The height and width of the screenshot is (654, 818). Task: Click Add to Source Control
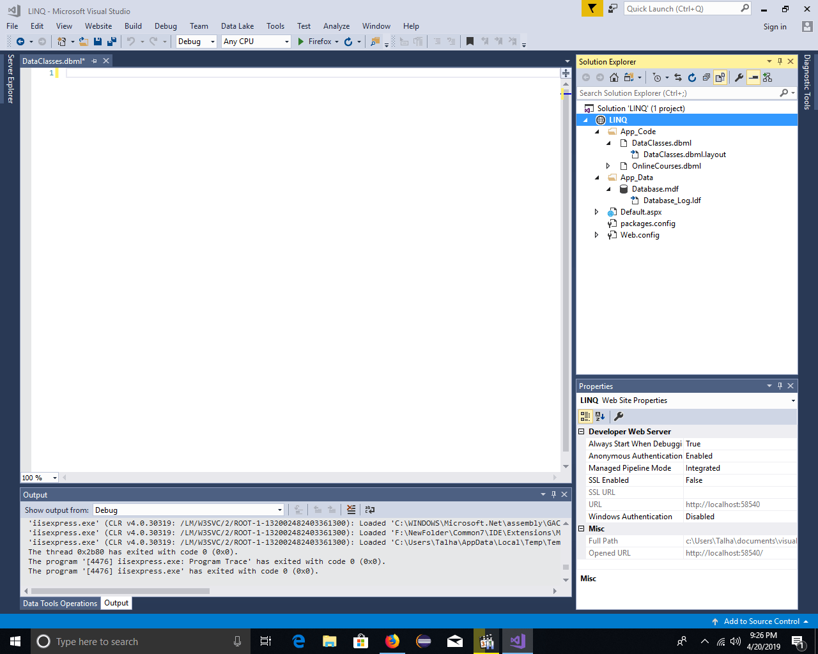point(761,621)
